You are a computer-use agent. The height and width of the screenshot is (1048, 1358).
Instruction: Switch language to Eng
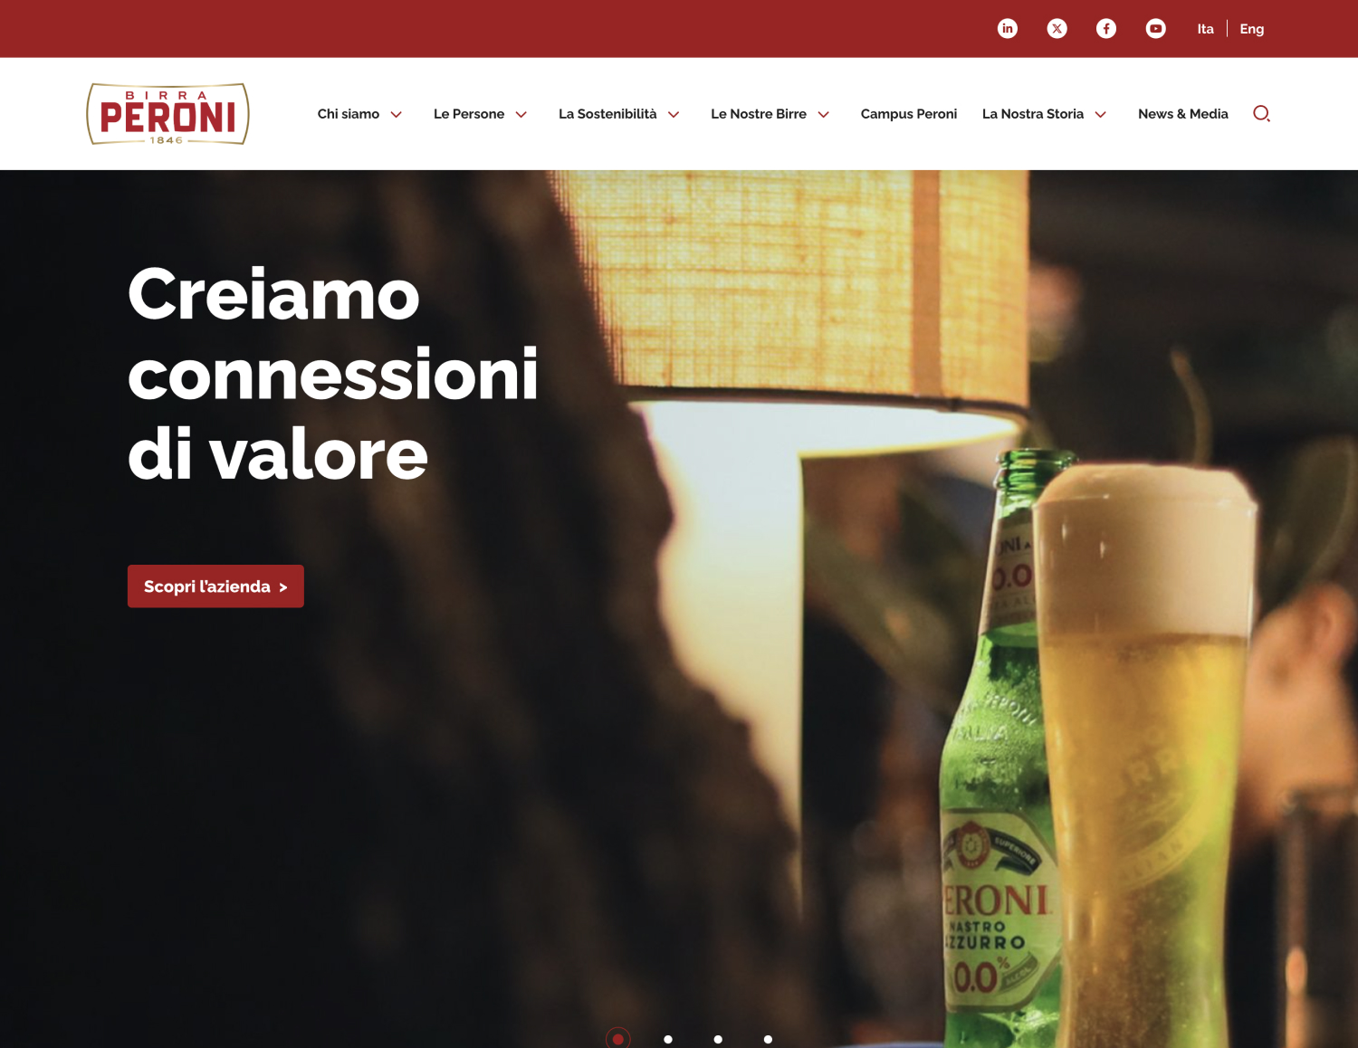(x=1251, y=29)
